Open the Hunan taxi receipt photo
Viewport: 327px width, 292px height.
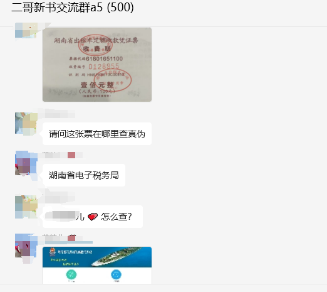pos(97,65)
